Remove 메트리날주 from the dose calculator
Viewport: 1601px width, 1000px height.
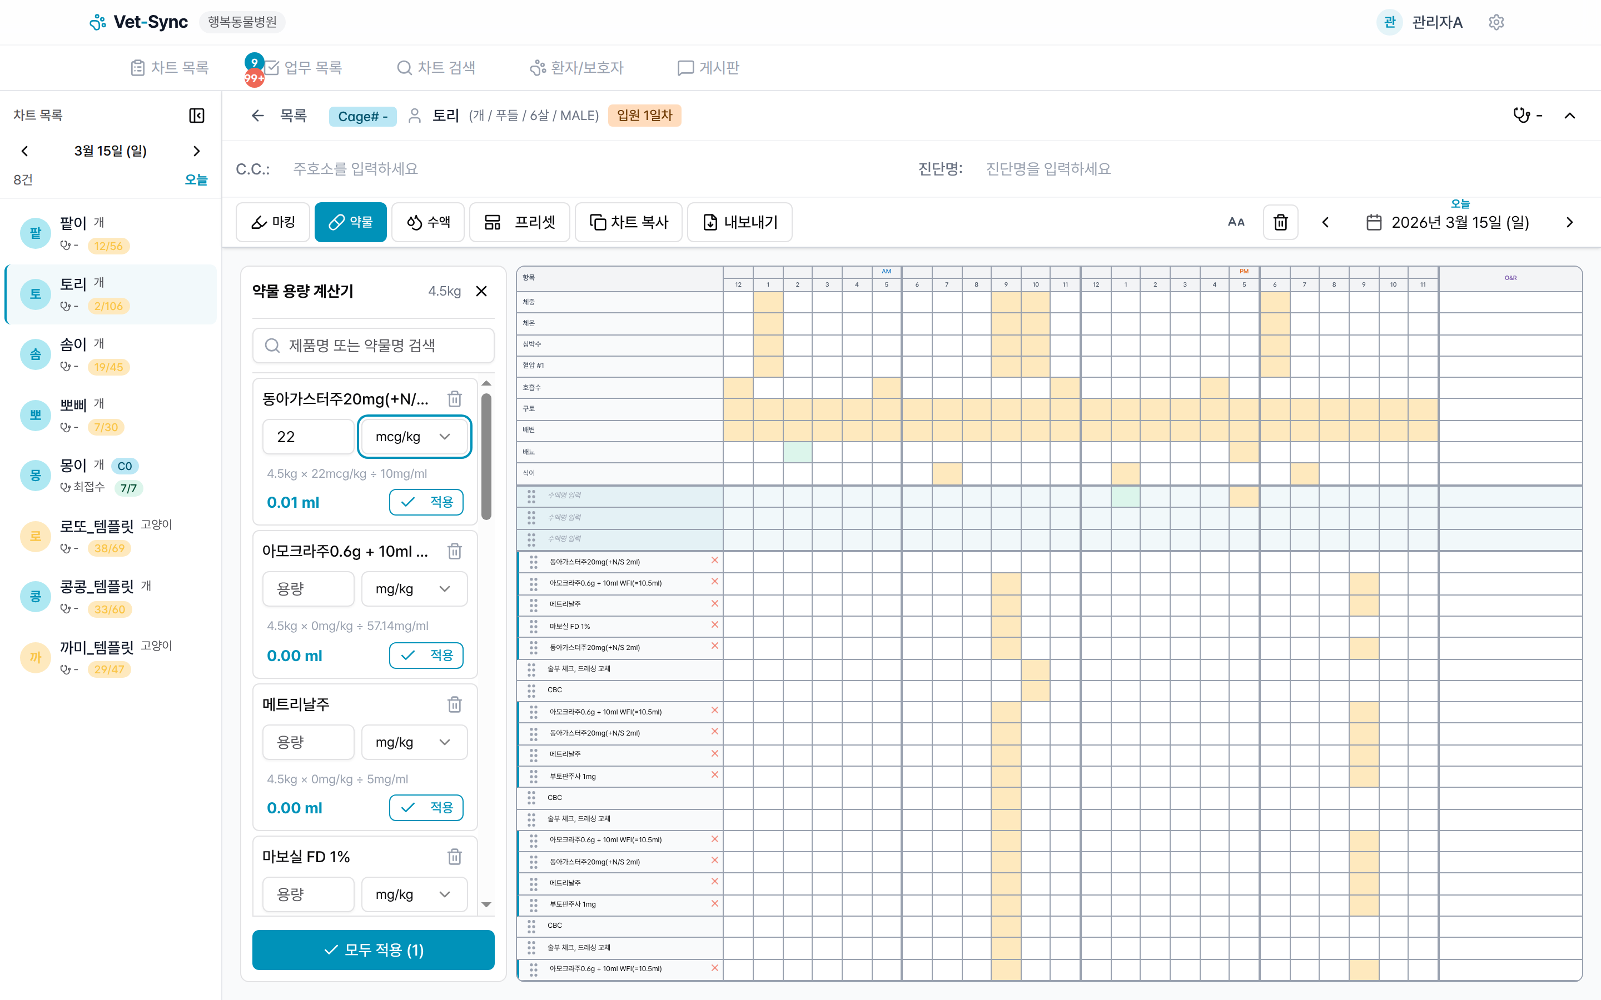pos(454,704)
